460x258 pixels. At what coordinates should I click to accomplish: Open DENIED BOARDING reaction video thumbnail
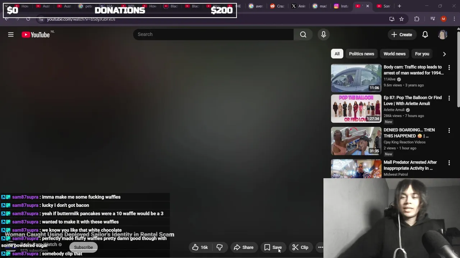tap(356, 141)
